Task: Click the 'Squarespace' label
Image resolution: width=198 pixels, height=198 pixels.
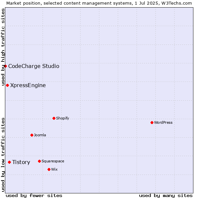Action: click(x=53, y=161)
